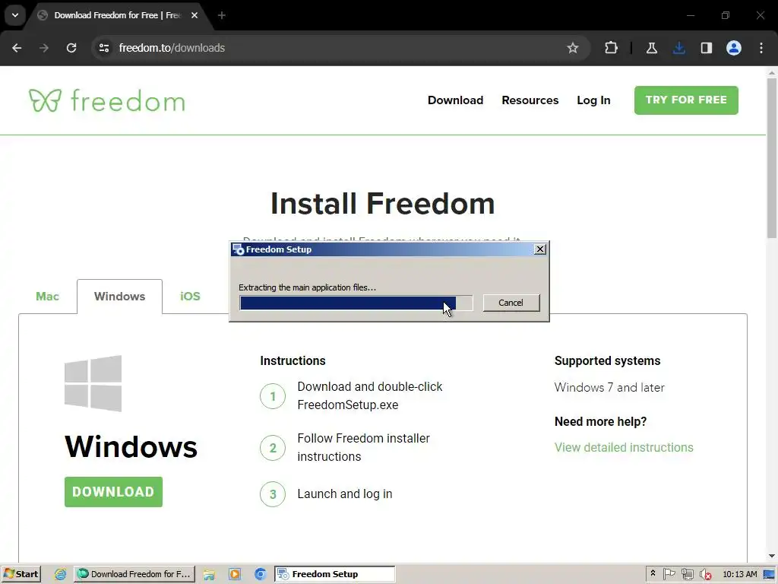The width and height of the screenshot is (778, 584).
Task: Close the Freedom Setup dialog
Action: 540,249
